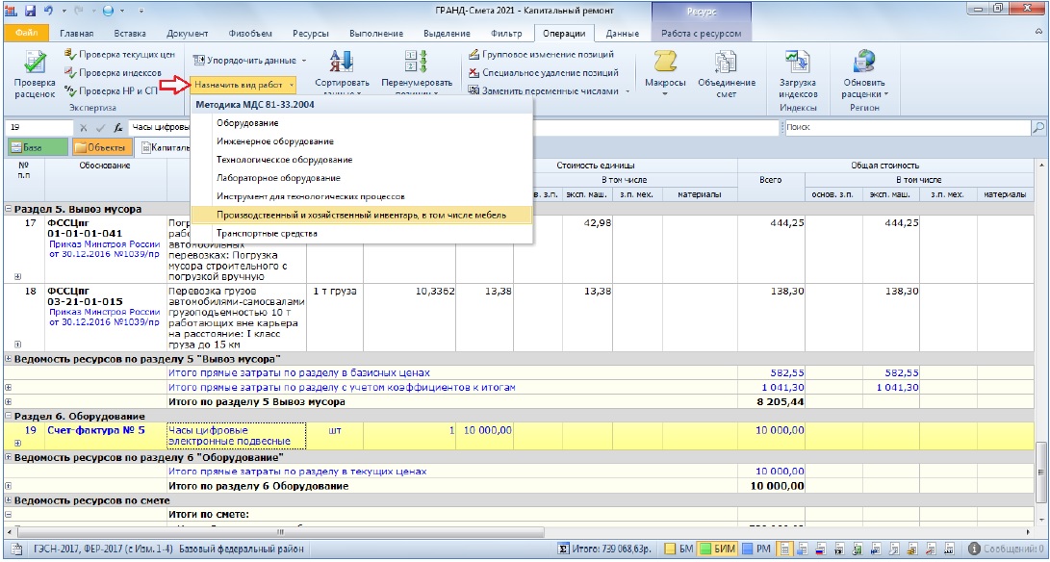Click Проверка текущих цен

[x=119, y=54]
